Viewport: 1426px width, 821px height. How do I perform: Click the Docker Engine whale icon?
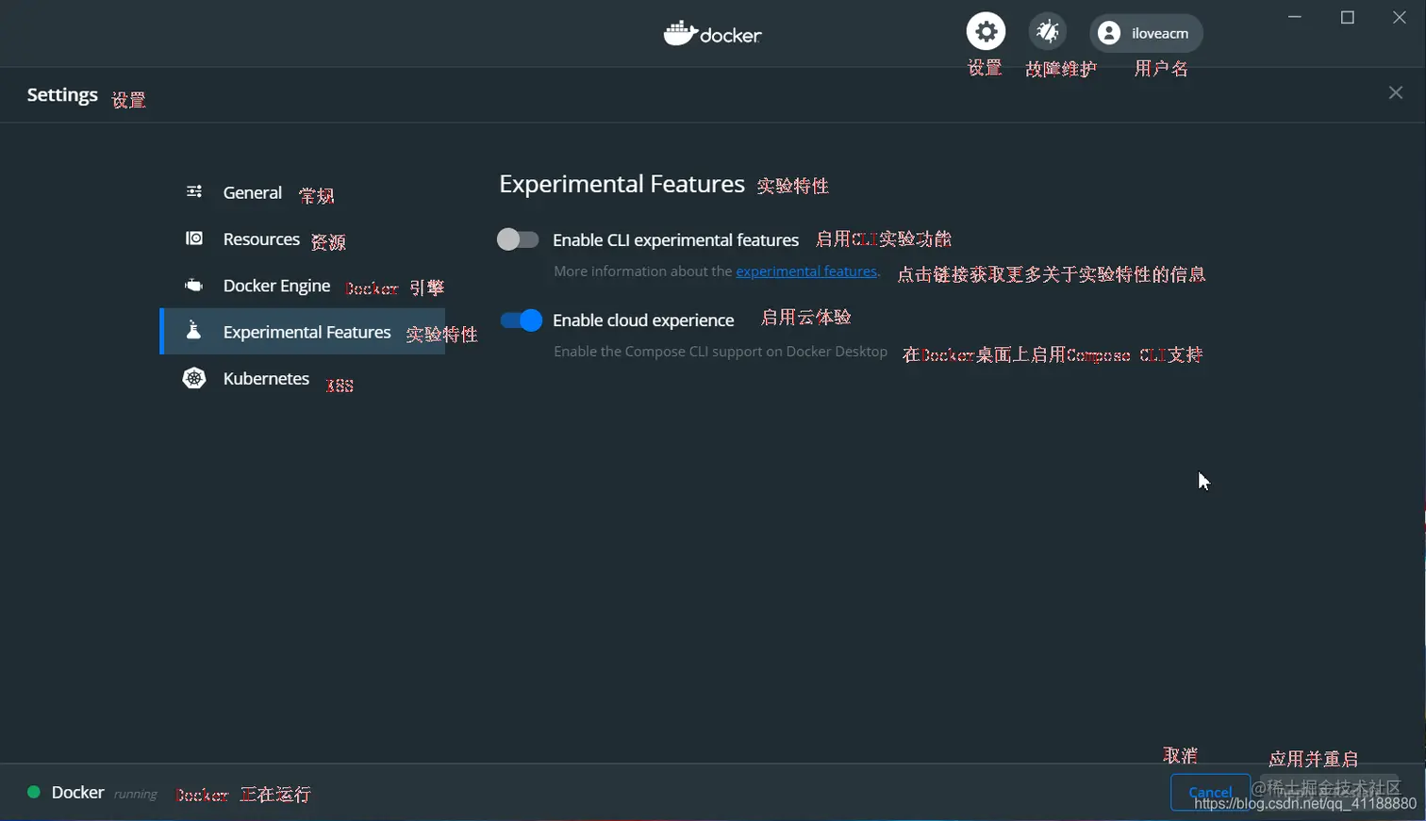(x=194, y=285)
